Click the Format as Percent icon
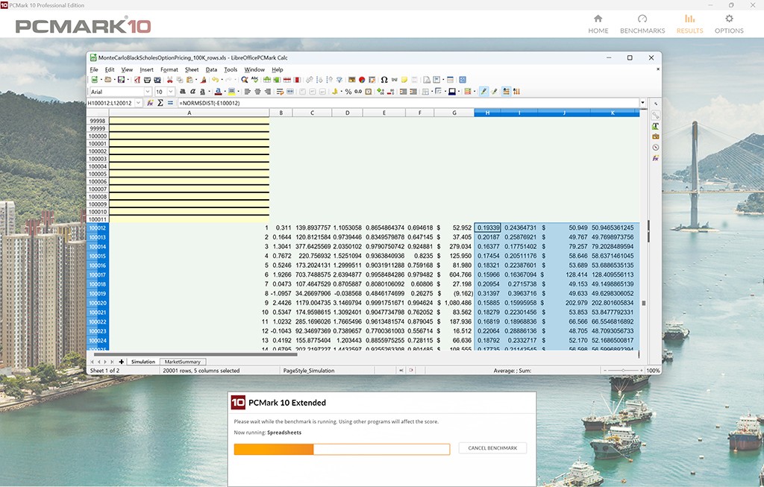 348,92
